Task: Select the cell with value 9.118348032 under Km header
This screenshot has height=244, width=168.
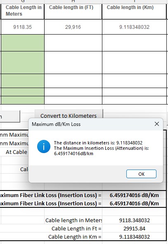Action: click(134, 27)
